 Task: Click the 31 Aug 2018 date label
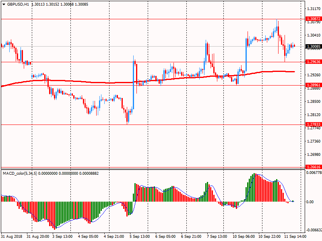(12, 237)
